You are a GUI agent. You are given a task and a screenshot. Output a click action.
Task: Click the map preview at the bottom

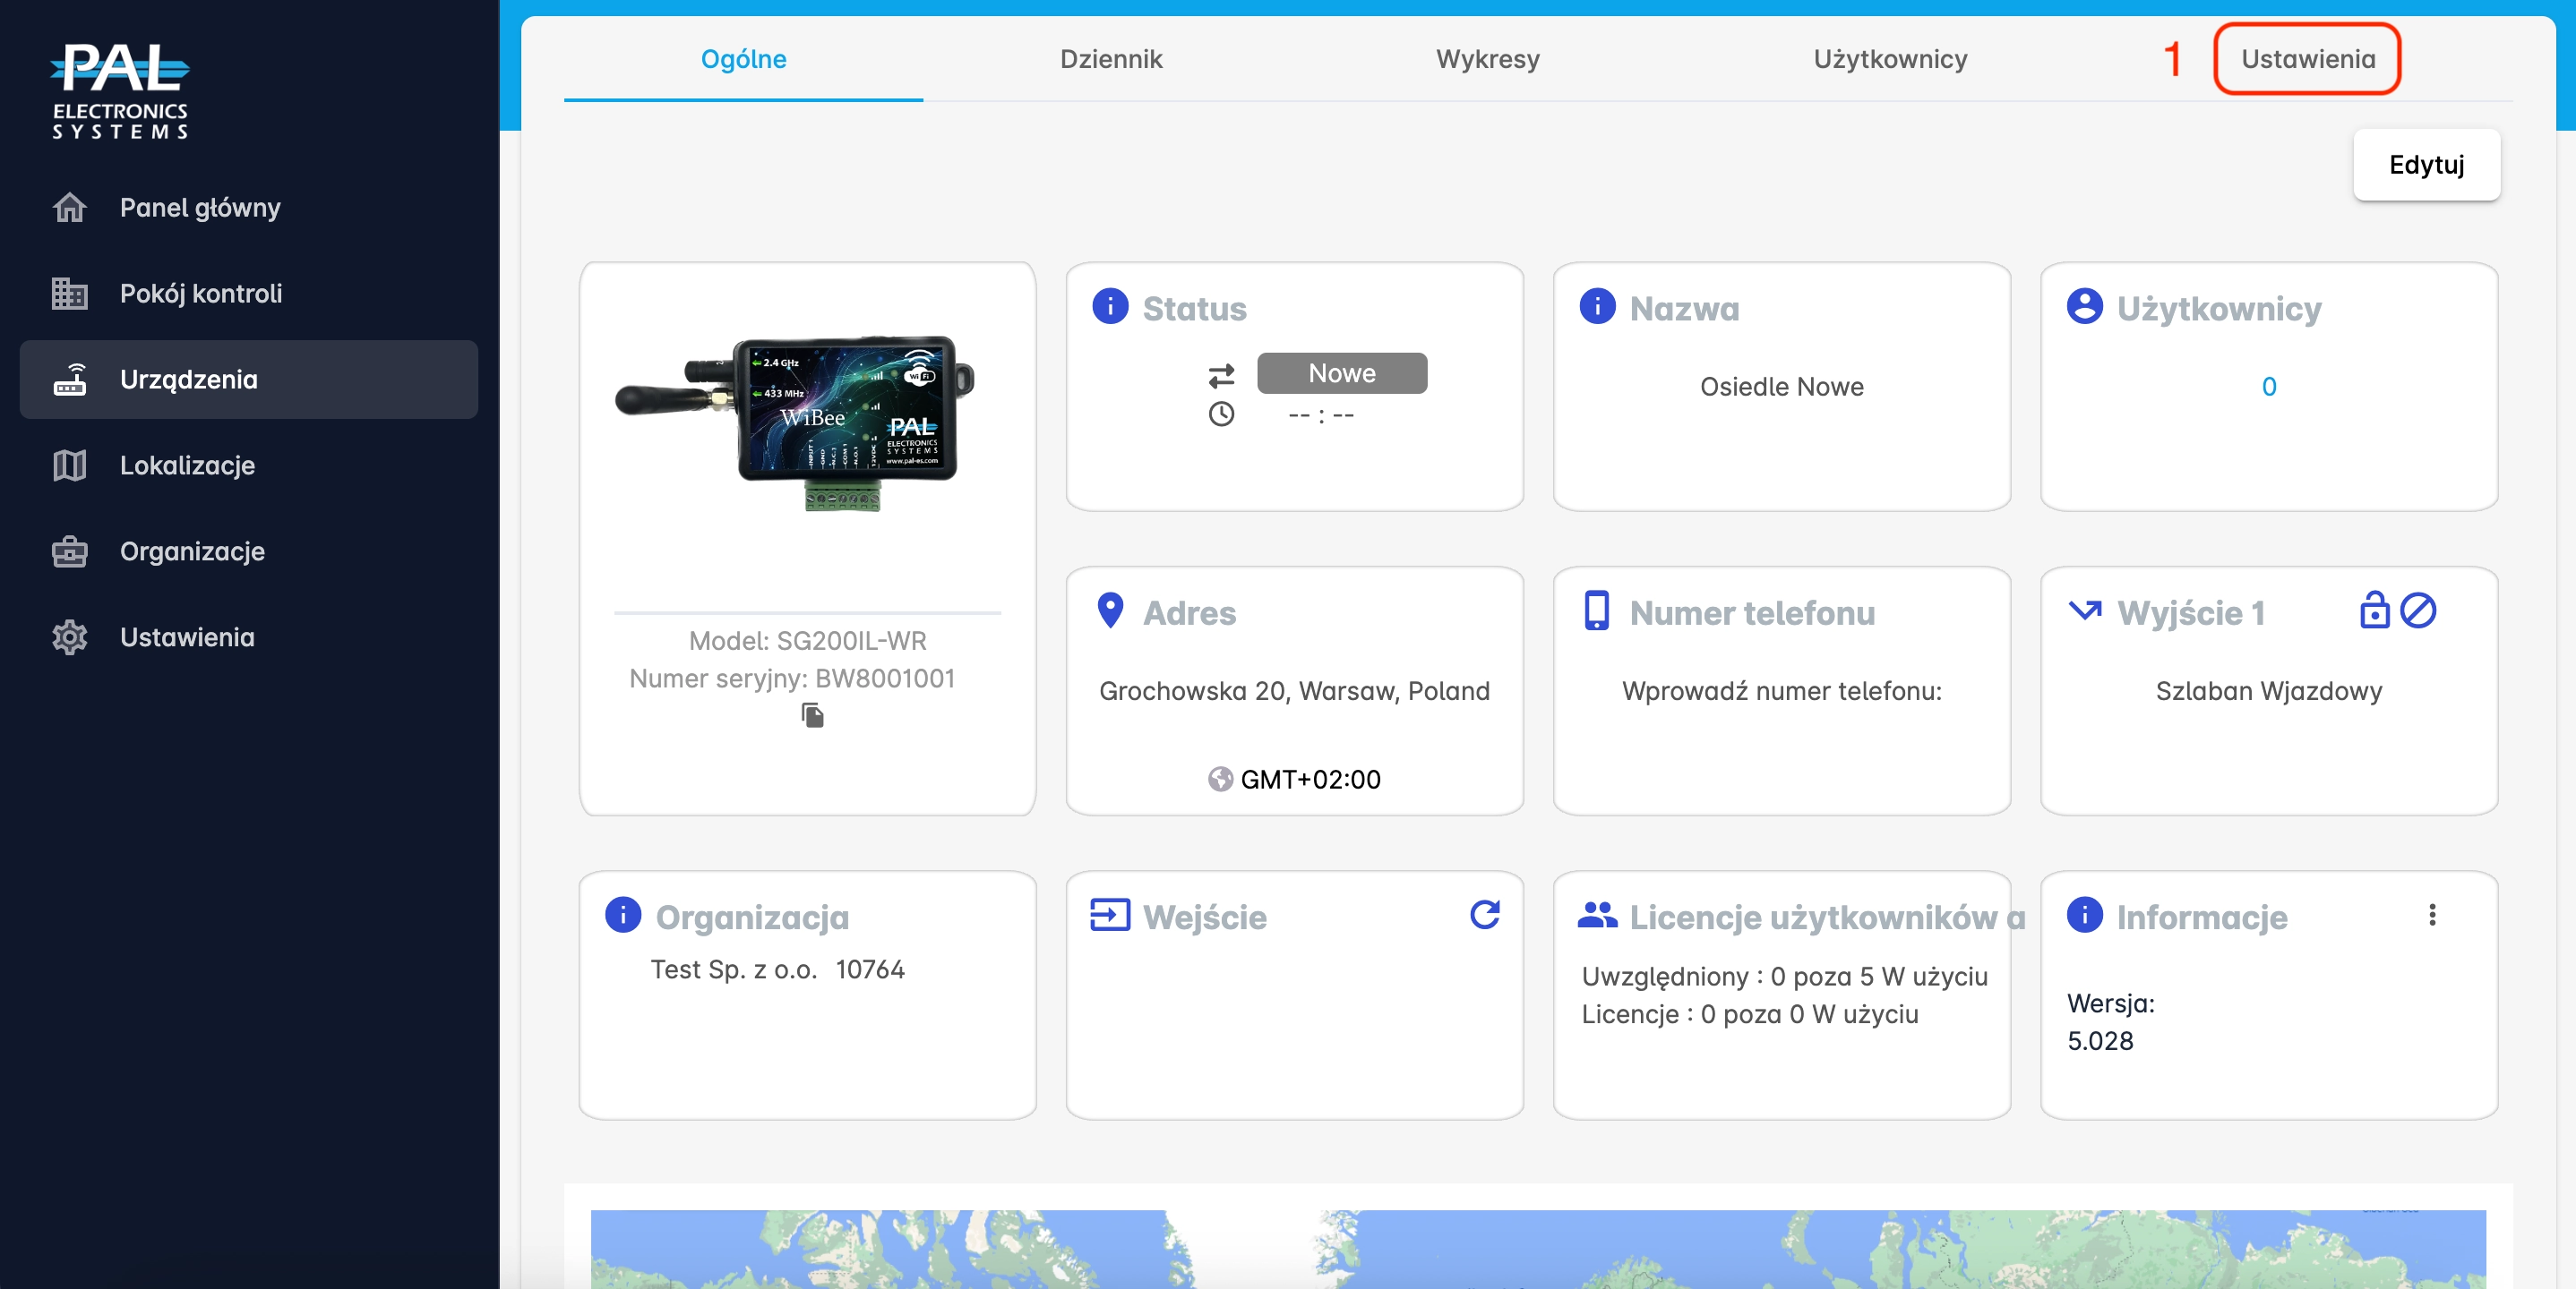[1537, 1247]
